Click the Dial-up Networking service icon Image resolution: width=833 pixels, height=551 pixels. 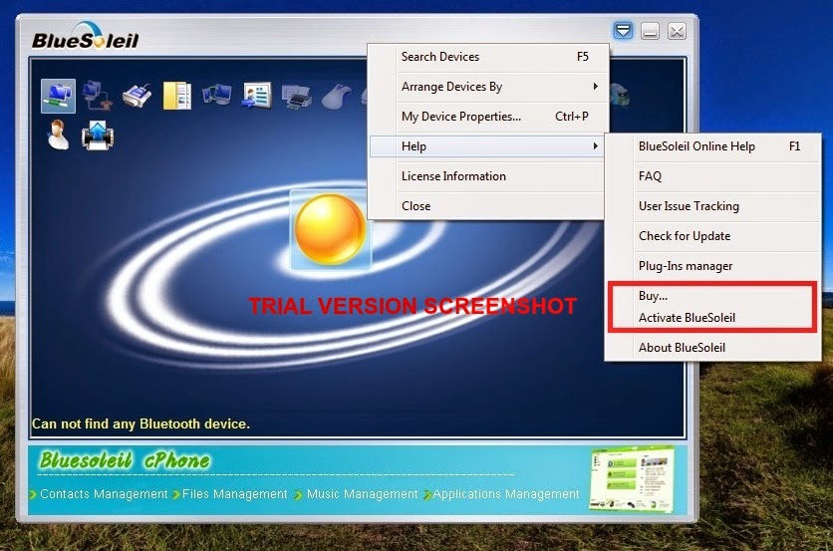tap(98, 95)
